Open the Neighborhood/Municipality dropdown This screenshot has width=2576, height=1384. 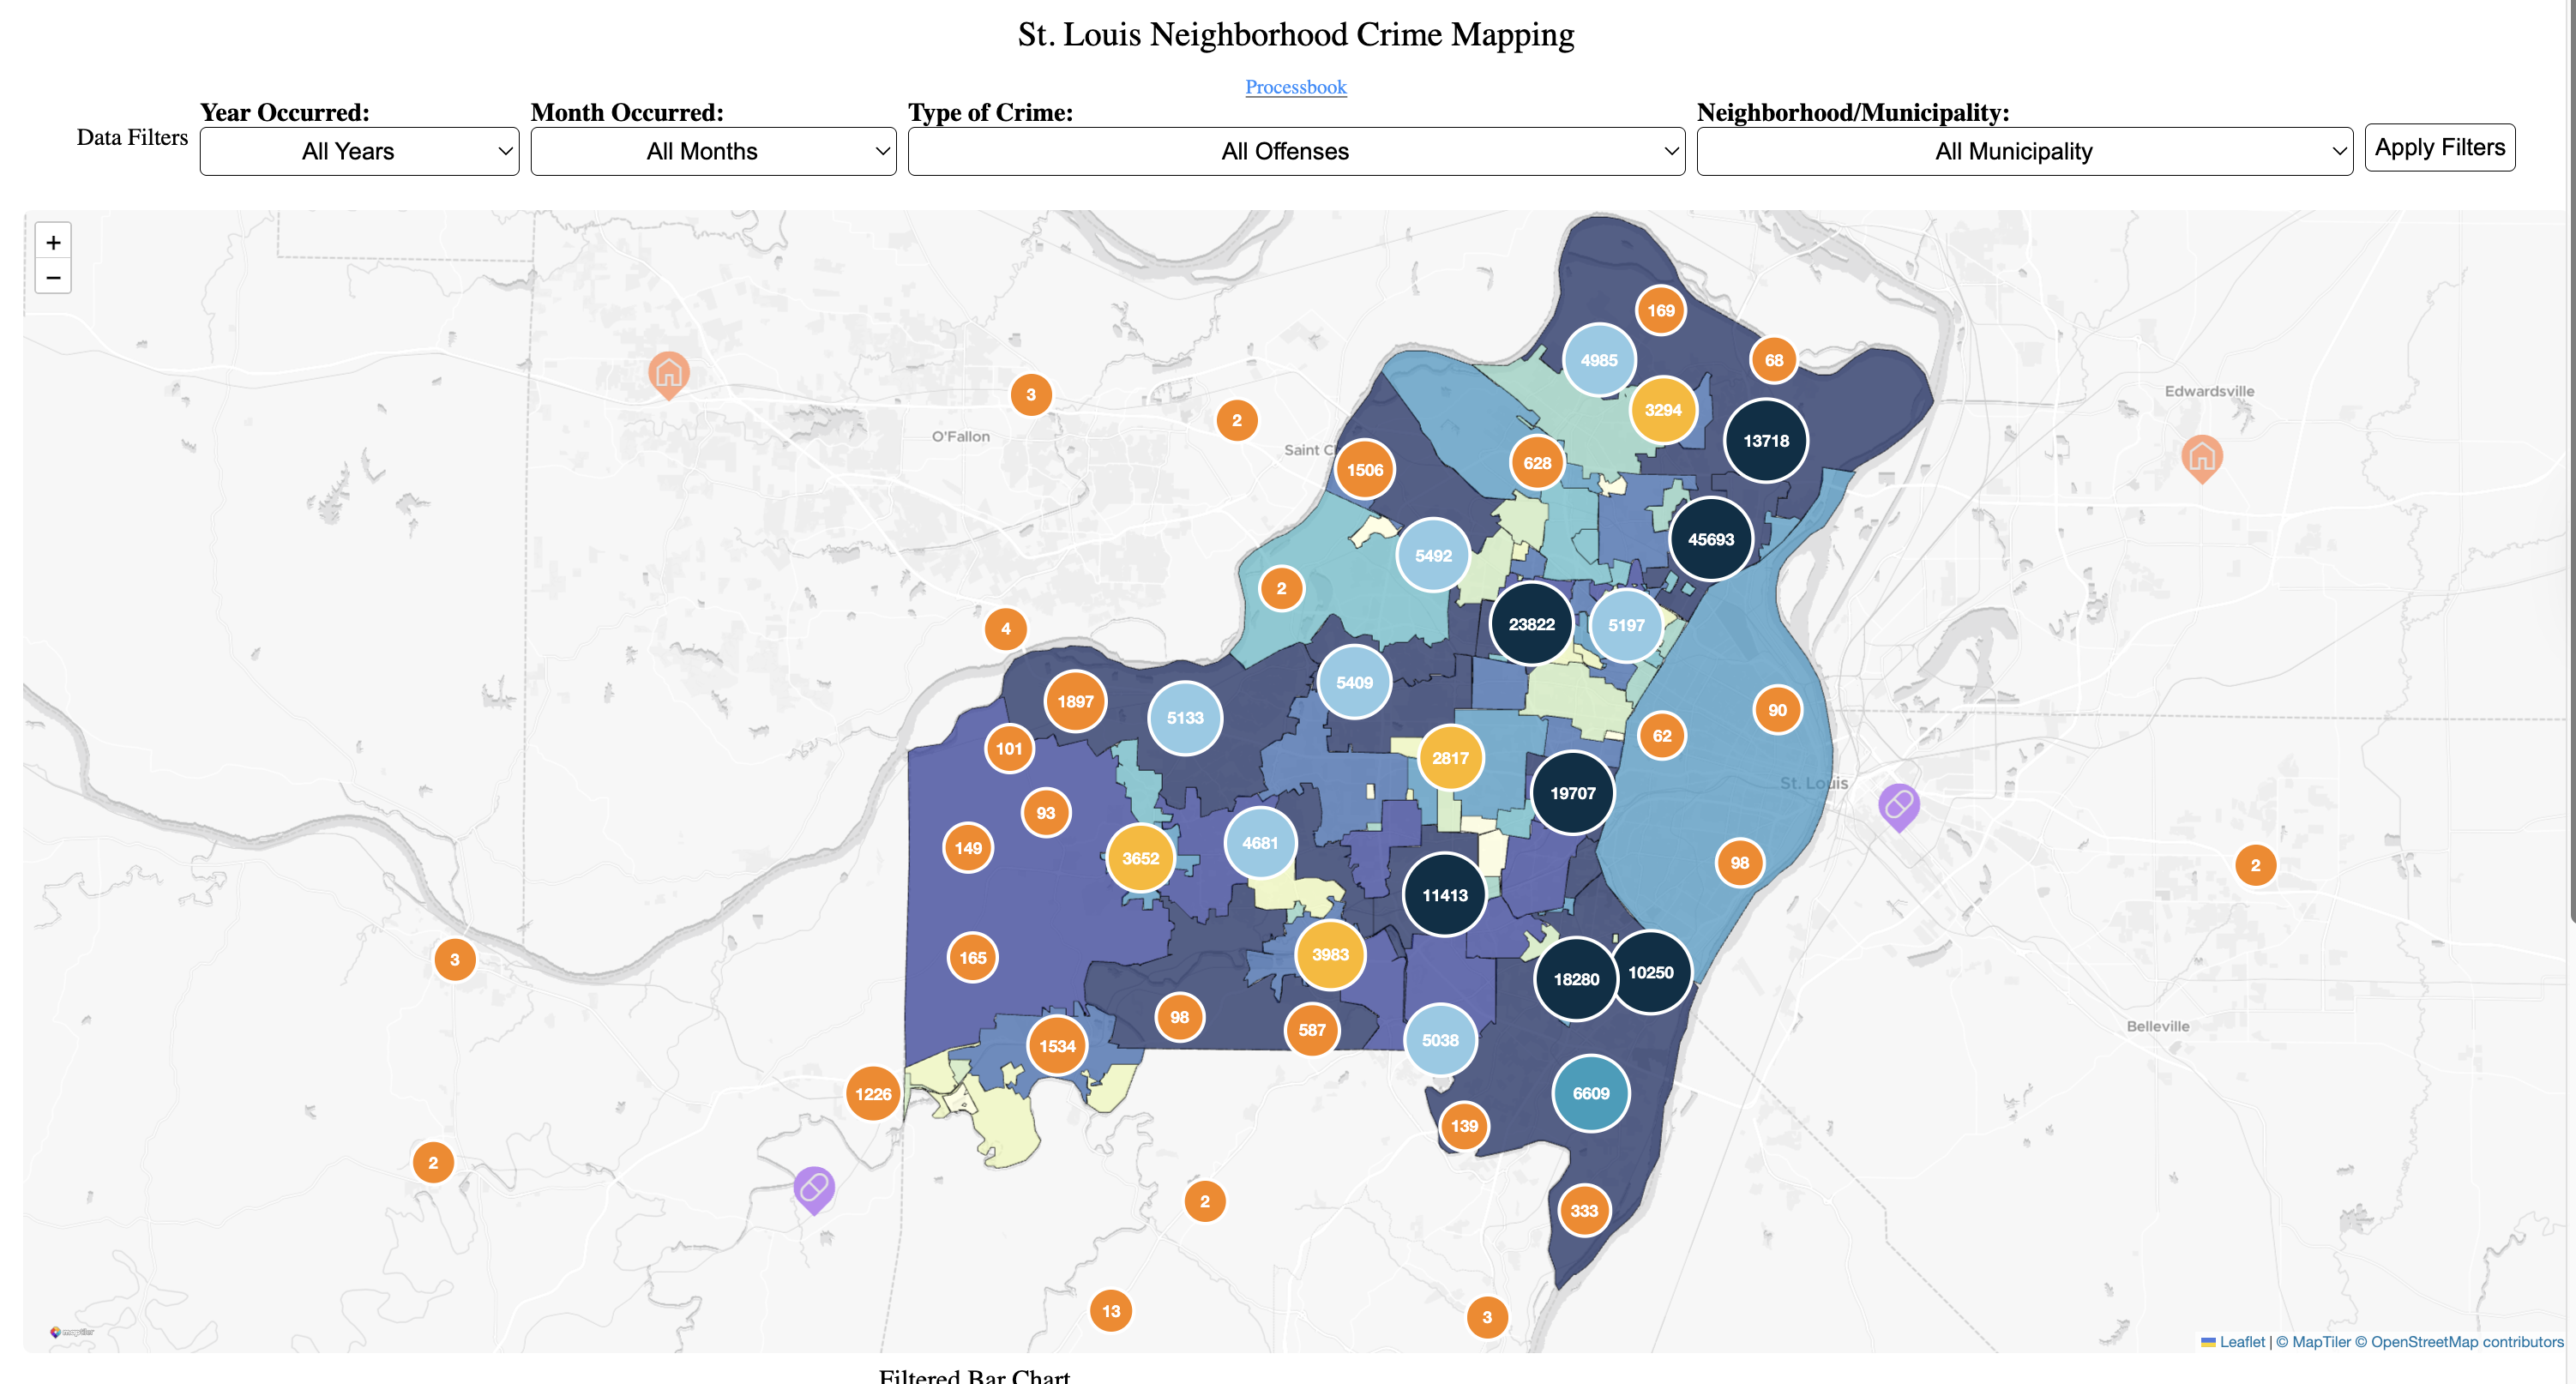point(2023,151)
